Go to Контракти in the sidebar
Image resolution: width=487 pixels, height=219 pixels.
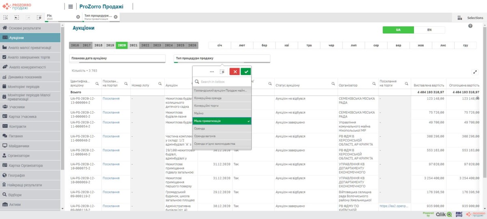17,126
